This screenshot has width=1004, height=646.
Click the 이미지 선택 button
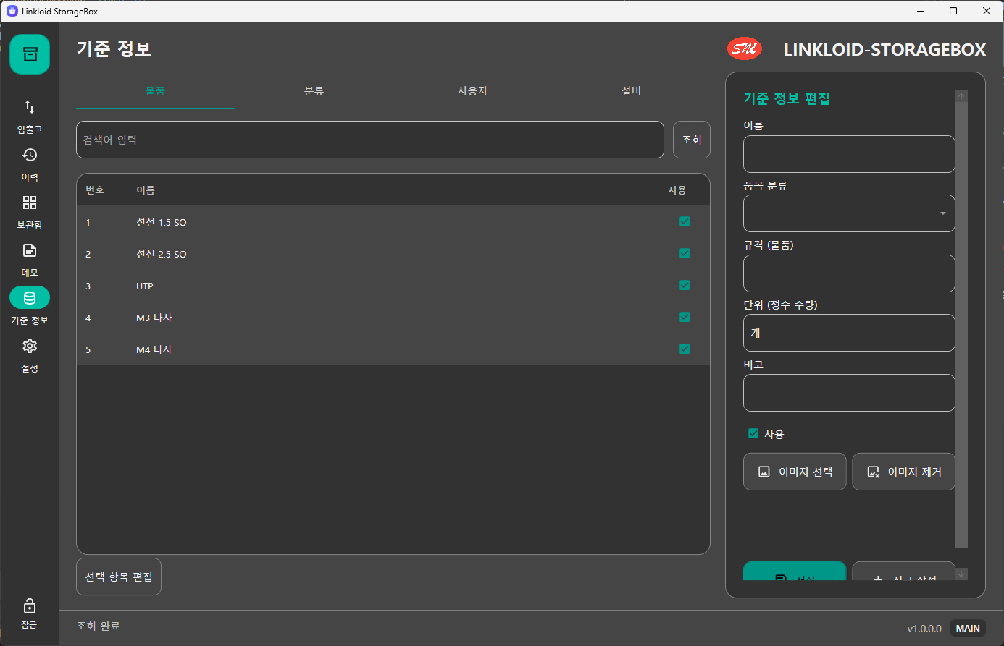[795, 472]
